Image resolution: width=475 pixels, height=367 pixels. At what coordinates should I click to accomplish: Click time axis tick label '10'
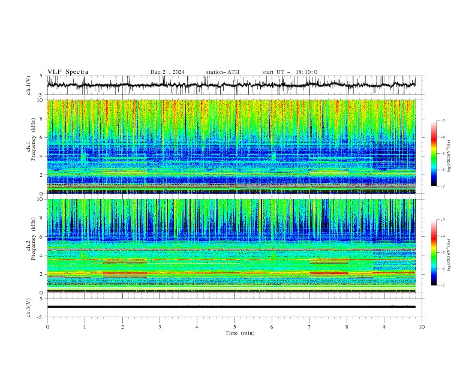coord(422,327)
